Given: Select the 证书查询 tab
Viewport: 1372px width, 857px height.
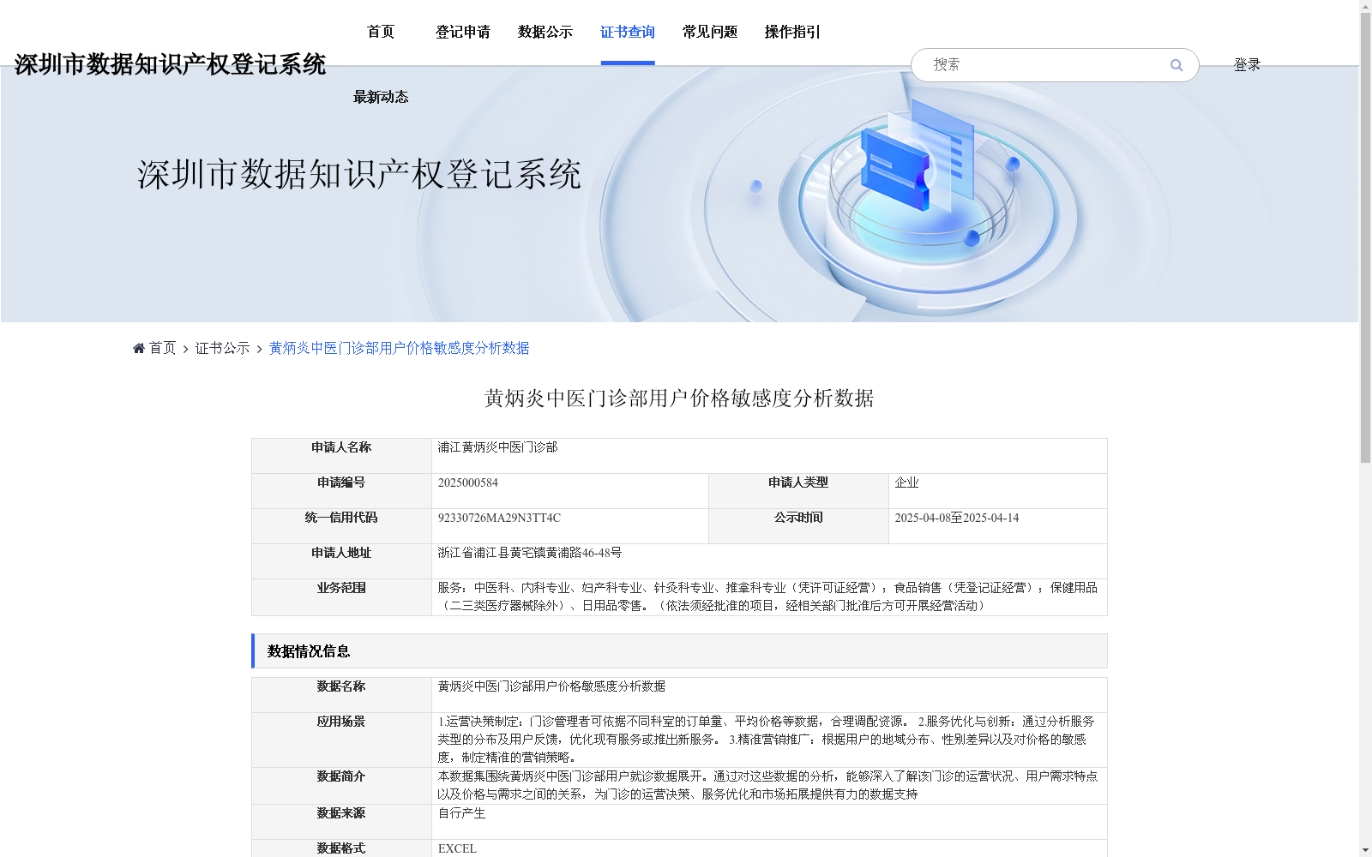Looking at the screenshot, I should pyautogui.click(x=628, y=32).
